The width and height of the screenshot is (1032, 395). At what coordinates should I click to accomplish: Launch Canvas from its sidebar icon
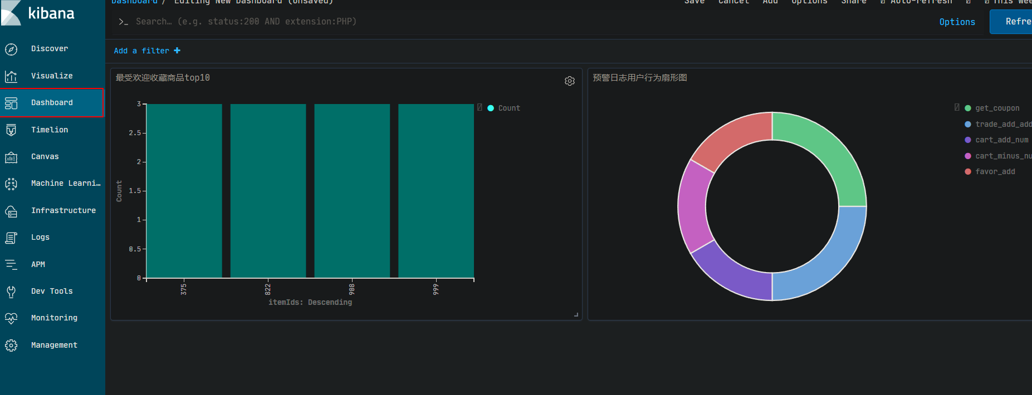point(11,157)
